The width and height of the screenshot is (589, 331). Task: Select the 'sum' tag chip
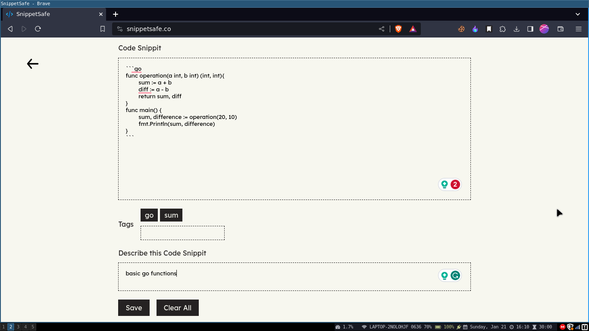click(x=171, y=215)
